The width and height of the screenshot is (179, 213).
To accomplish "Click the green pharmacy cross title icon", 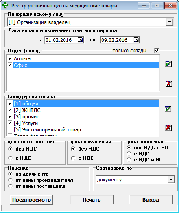I will pyautogui.click(x=5, y=5).
